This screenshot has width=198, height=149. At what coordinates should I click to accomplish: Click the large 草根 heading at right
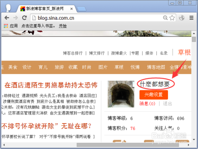coord(184,52)
